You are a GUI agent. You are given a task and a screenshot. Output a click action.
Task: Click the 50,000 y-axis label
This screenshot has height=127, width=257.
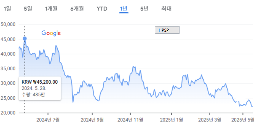[x=8, y=24]
